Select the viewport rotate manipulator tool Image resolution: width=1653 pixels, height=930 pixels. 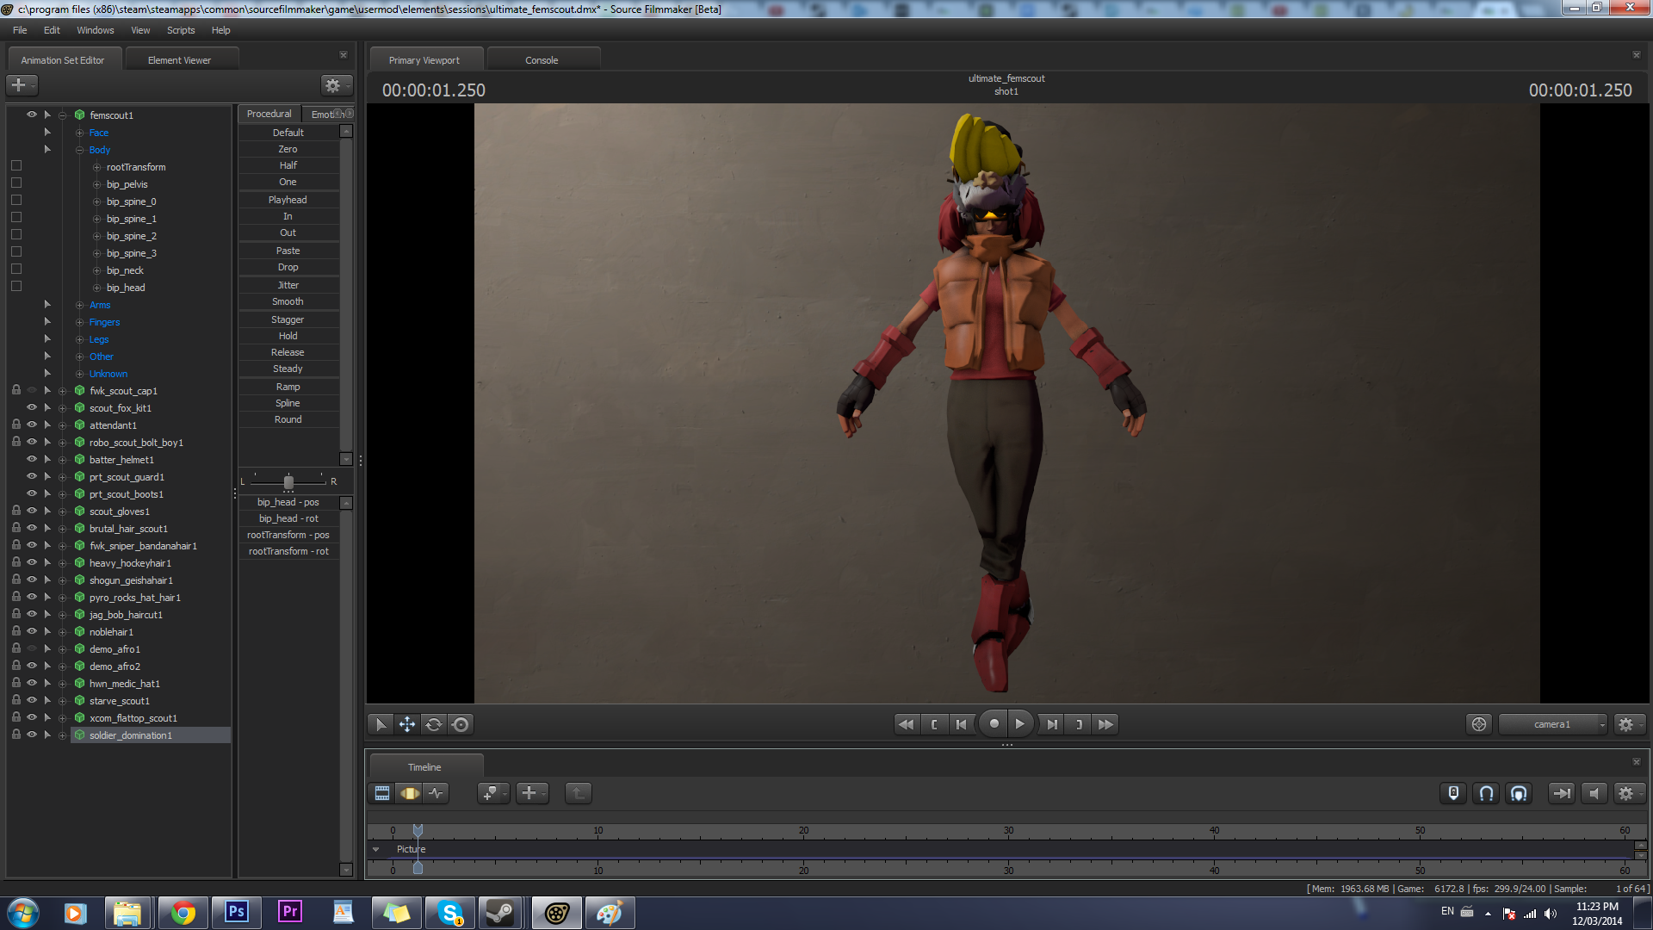[434, 724]
